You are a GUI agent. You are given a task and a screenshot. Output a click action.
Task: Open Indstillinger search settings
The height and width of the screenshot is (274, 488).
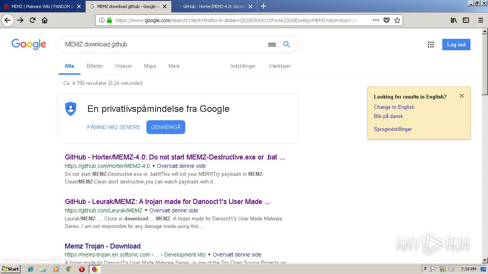[x=243, y=66]
